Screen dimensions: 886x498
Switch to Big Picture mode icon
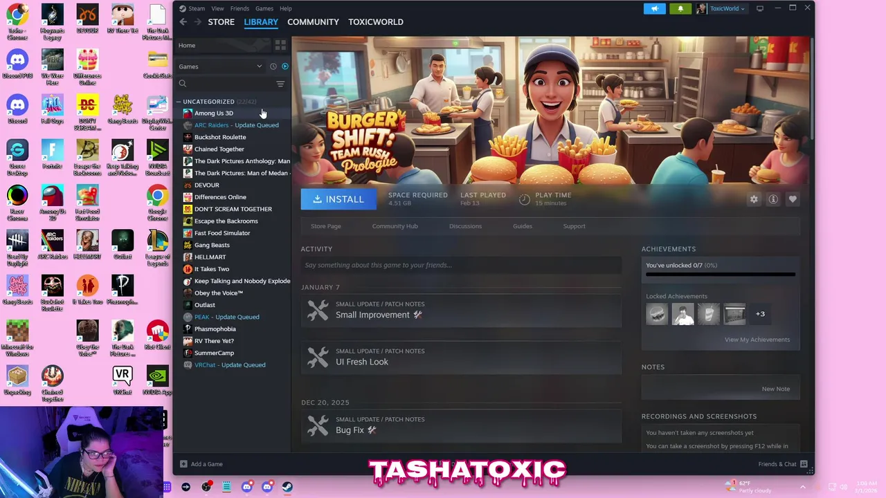click(x=759, y=8)
